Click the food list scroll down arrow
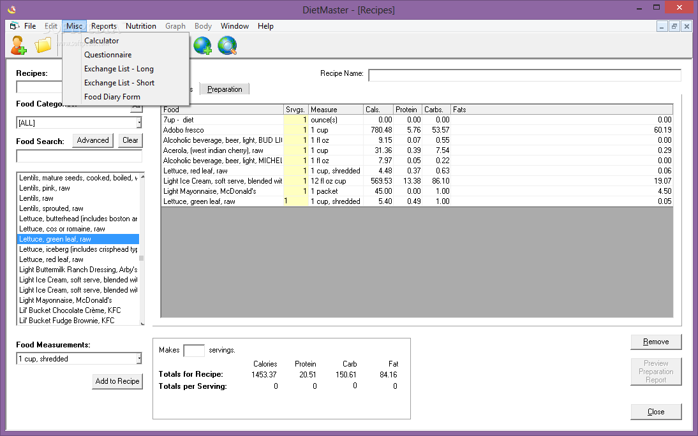Screen dimensions: 698x436 142,323
